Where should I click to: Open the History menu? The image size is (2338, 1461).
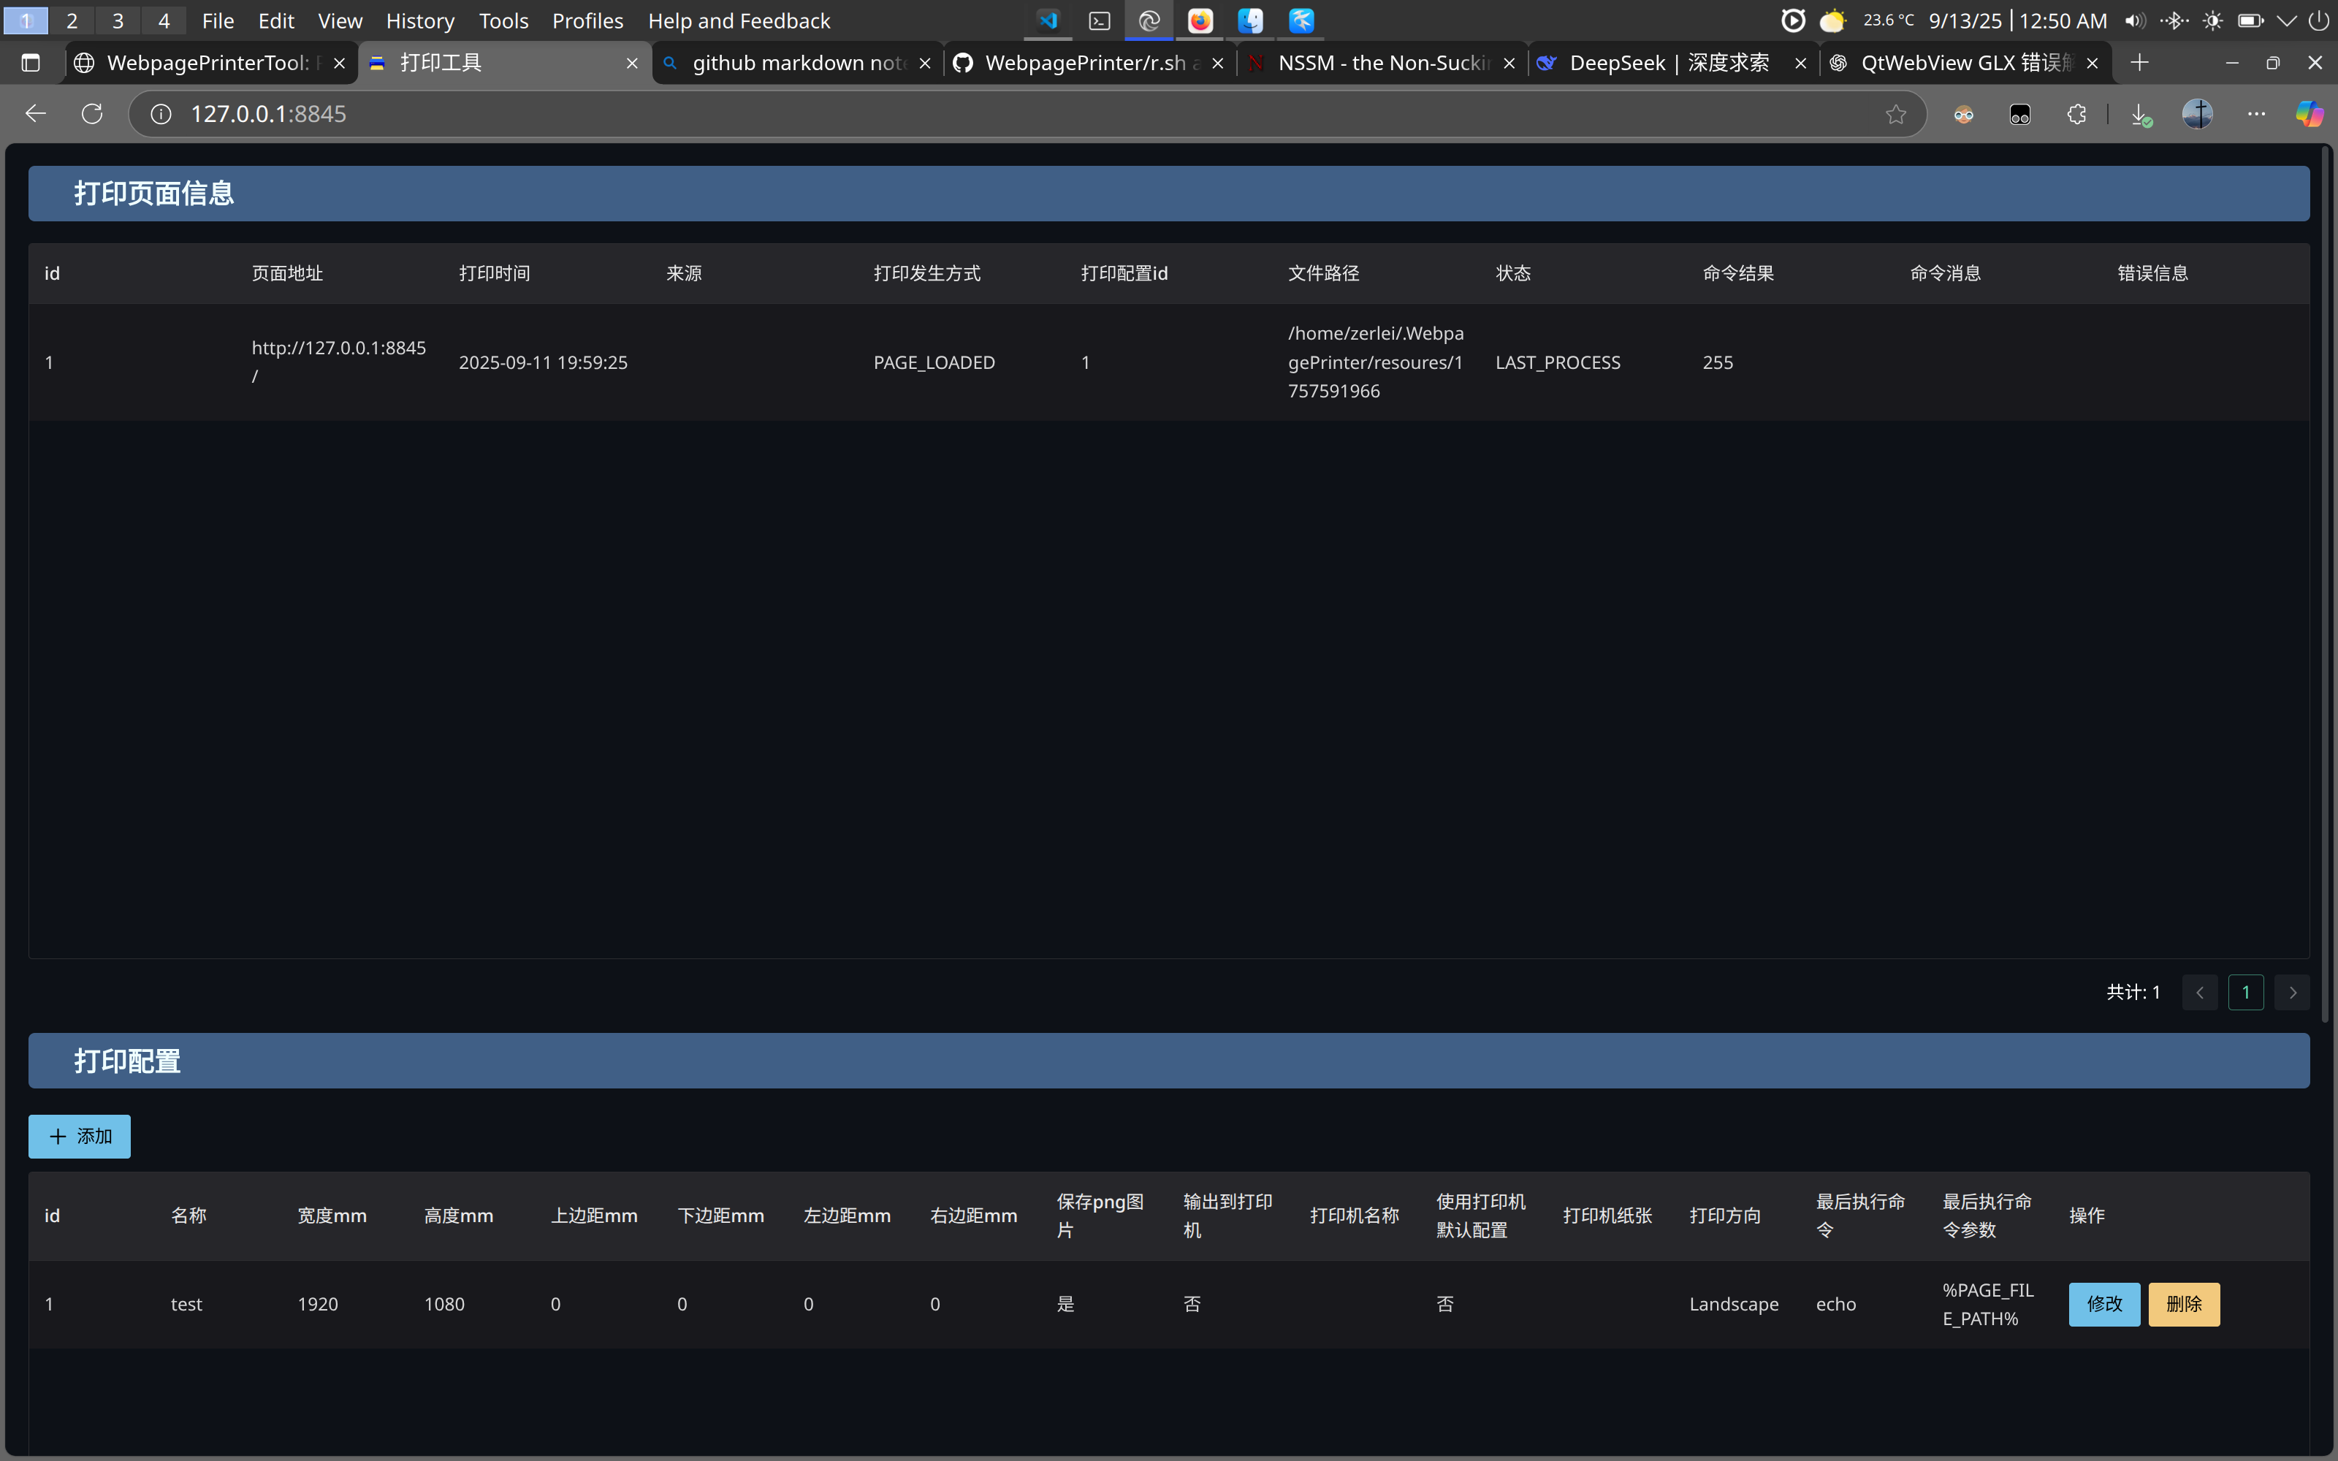pos(419,20)
